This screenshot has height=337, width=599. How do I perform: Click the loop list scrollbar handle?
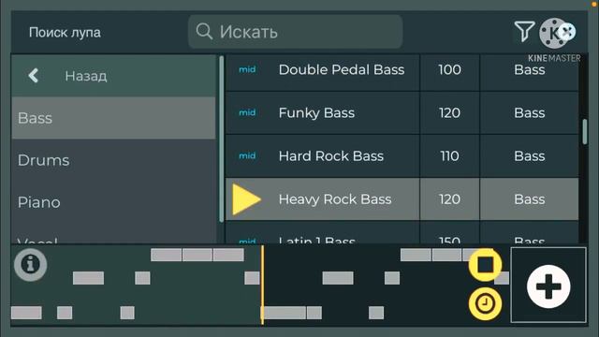click(x=584, y=132)
